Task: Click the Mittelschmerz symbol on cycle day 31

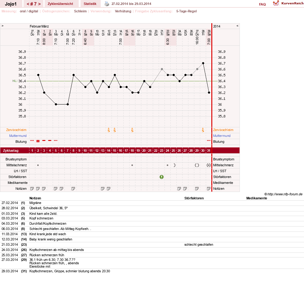Action: 209,165
